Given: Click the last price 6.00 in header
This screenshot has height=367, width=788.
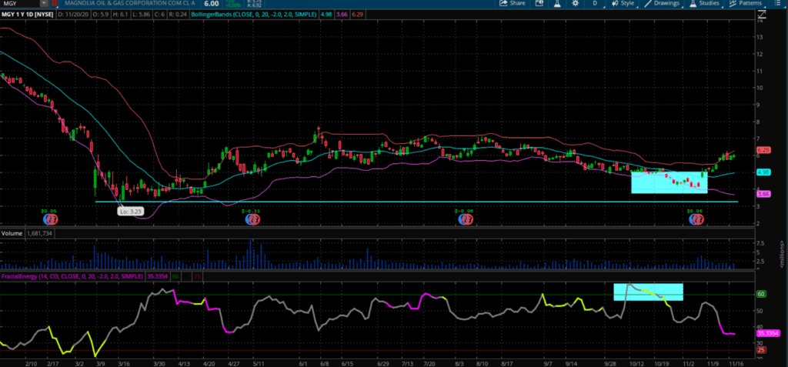Looking at the screenshot, I should [x=211, y=3].
